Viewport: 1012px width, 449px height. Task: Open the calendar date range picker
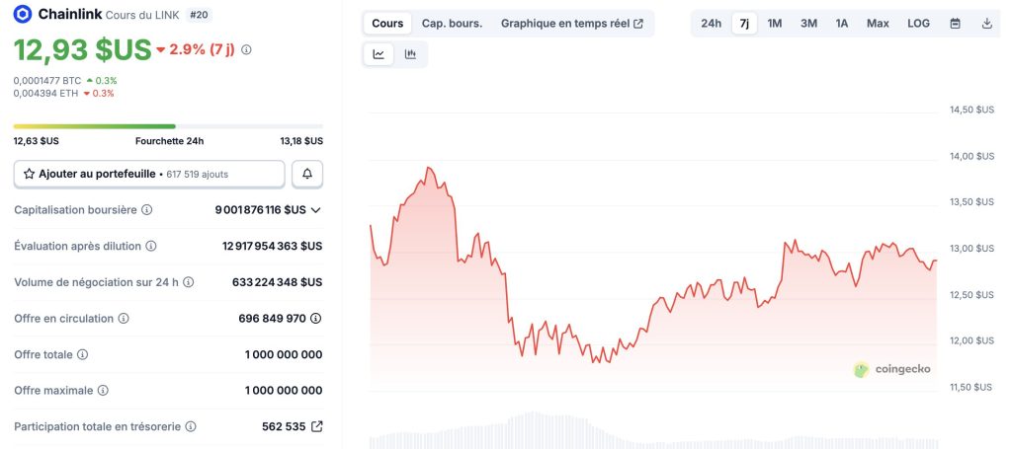click(x=955, y=23)
